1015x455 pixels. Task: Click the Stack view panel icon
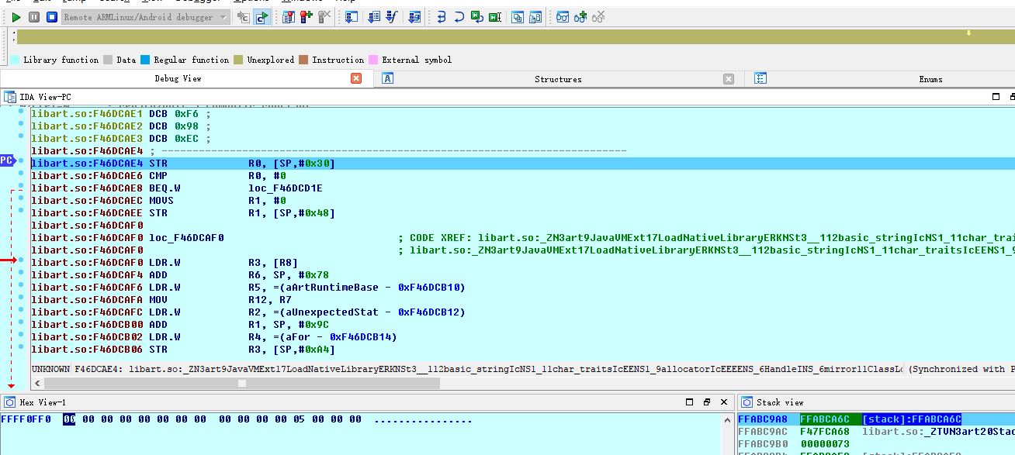click(747, 402)
